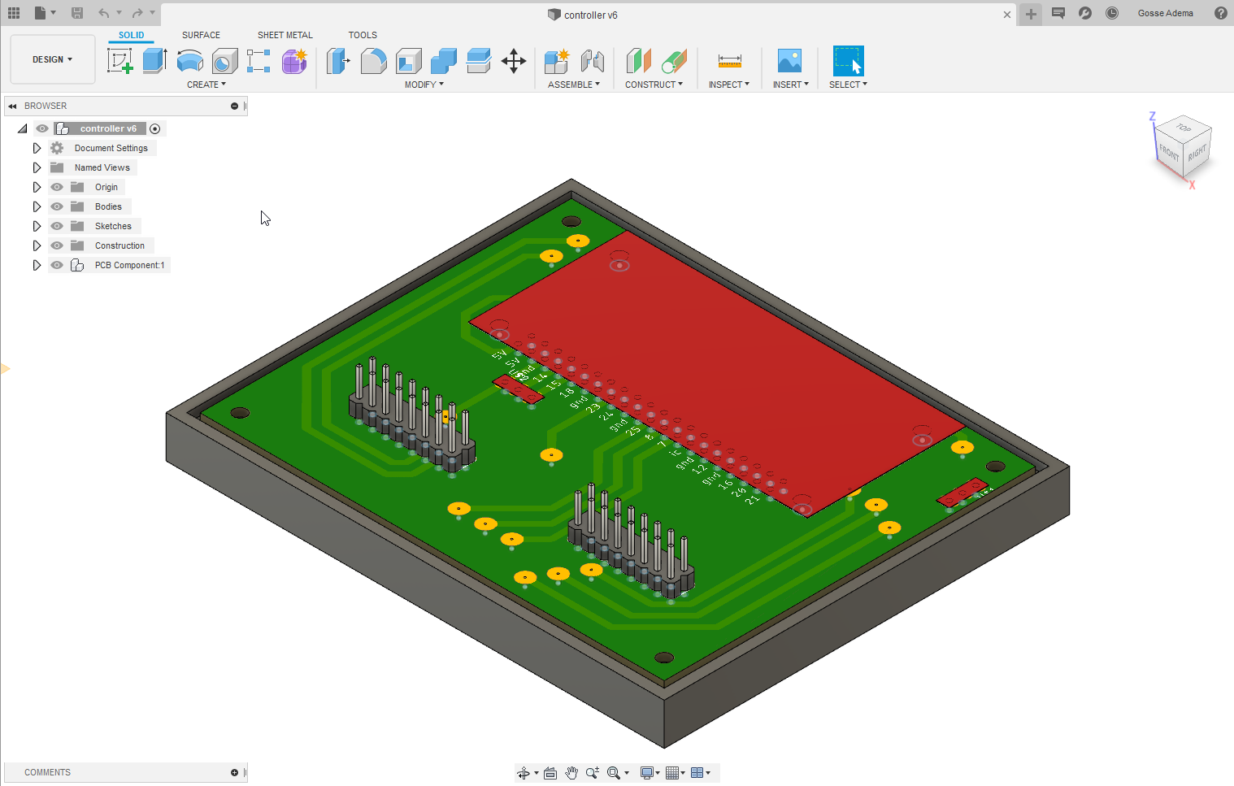
Task: Hide the Origin folder
Action: (57, 187)
